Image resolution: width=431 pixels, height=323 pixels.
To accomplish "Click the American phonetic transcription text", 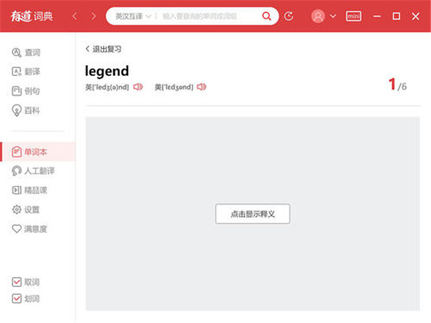I will tap(174, 87).
